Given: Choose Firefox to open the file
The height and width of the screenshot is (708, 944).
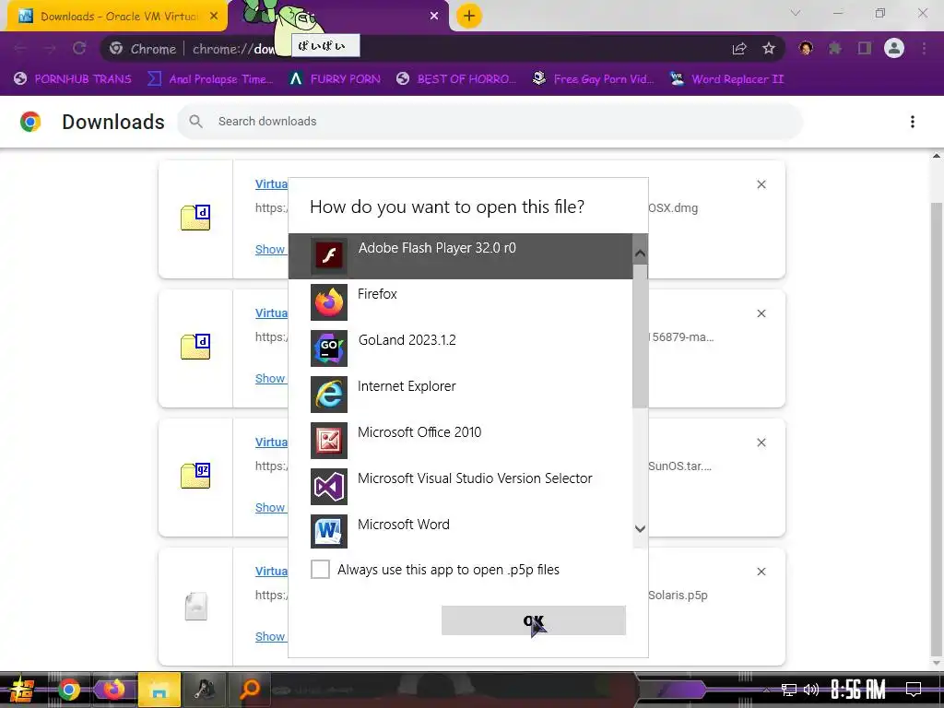Looking at the screenshot, I should pos(460,302).
